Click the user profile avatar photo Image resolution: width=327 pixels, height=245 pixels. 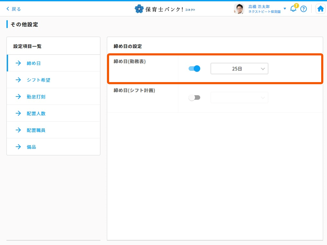(239, 9)
